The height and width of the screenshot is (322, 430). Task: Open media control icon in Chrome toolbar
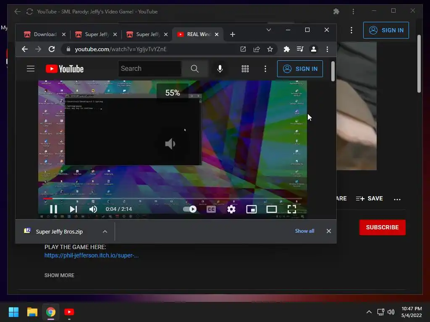click(300, 49)
